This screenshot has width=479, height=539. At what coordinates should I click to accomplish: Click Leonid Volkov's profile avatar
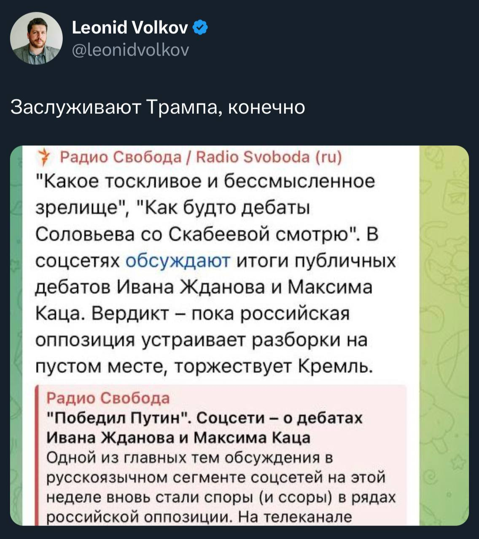(x=36, y=38)
